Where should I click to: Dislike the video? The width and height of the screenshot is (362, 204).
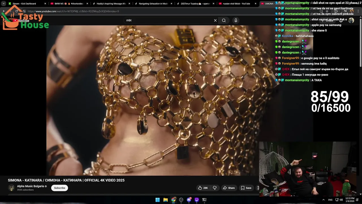coord(215,188)
